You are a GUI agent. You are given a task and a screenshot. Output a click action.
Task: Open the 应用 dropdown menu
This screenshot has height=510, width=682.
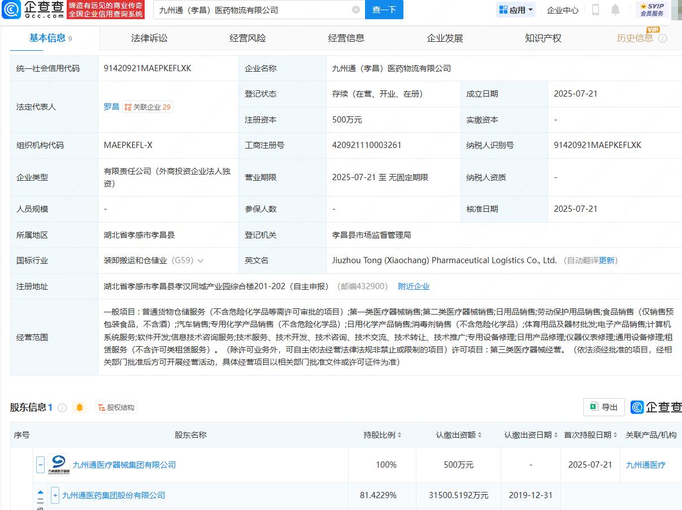click(517, 10)
